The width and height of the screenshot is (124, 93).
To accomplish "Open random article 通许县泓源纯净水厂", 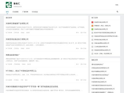I will 98,64.
